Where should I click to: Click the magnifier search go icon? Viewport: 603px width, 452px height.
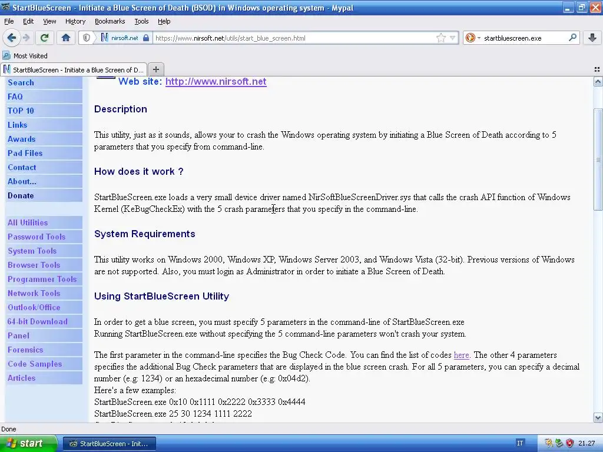pyautogui.click(x=572, y=37)
